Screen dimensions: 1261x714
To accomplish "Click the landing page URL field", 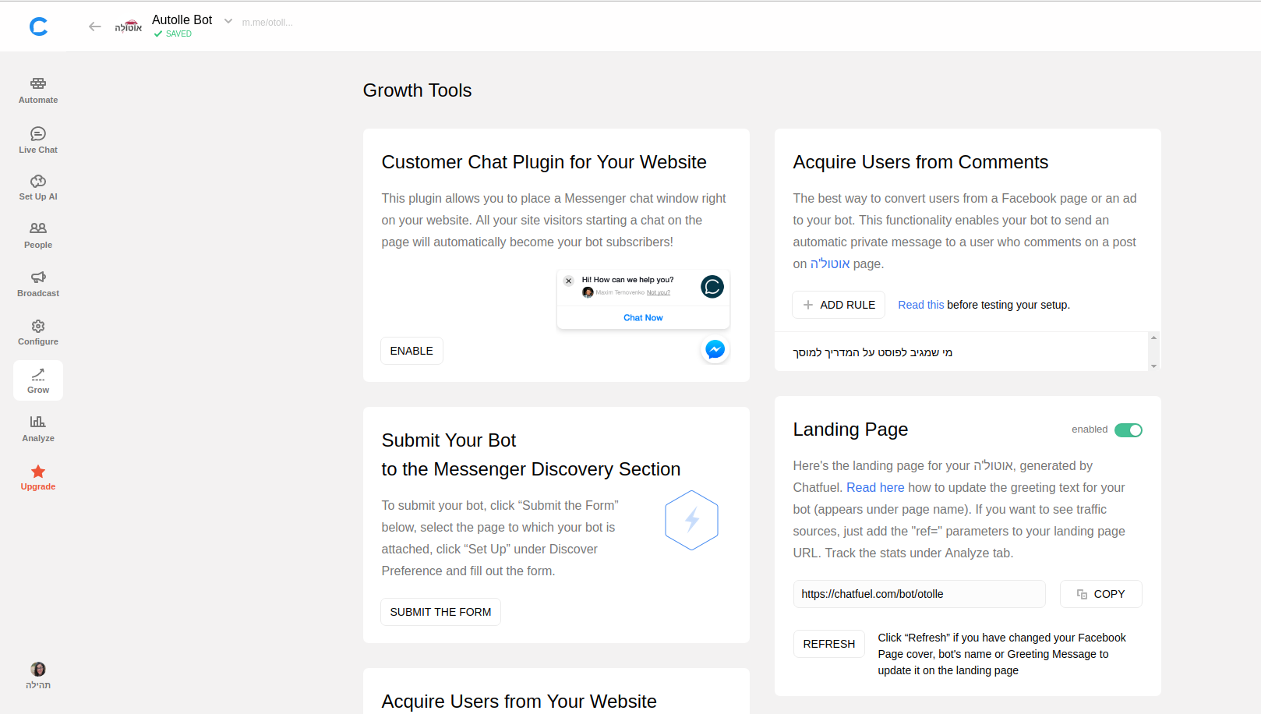I will click(x=919, y=594).
